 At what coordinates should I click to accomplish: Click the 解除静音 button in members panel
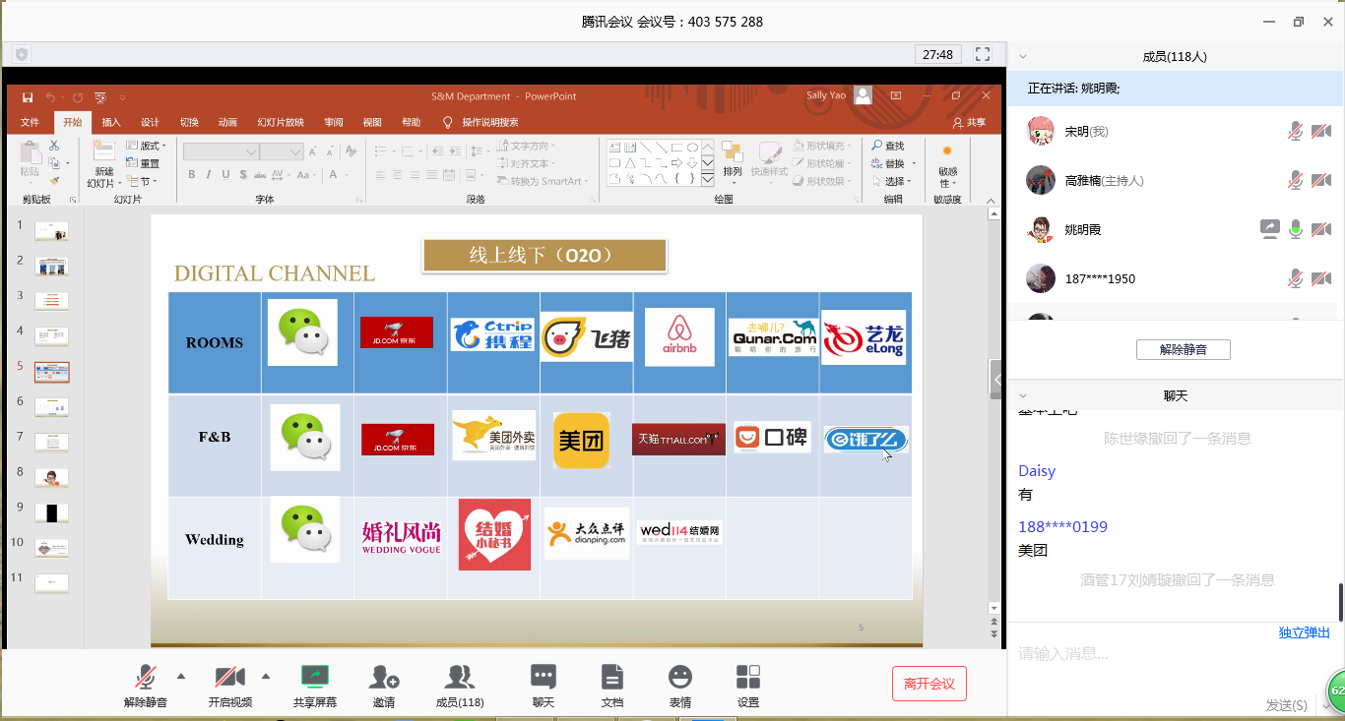pos(1183,349)
